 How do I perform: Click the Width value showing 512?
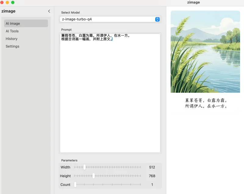[x=152, y=167]
